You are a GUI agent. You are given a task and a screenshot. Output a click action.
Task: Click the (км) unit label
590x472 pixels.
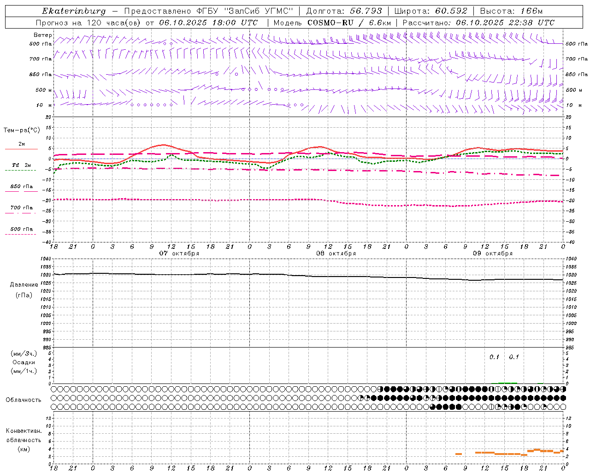pyautogui.click(x=24, y=449)
